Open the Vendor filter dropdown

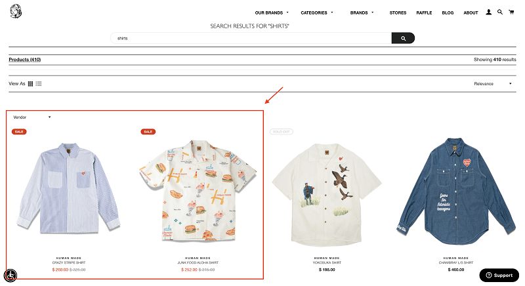(32, 117)
